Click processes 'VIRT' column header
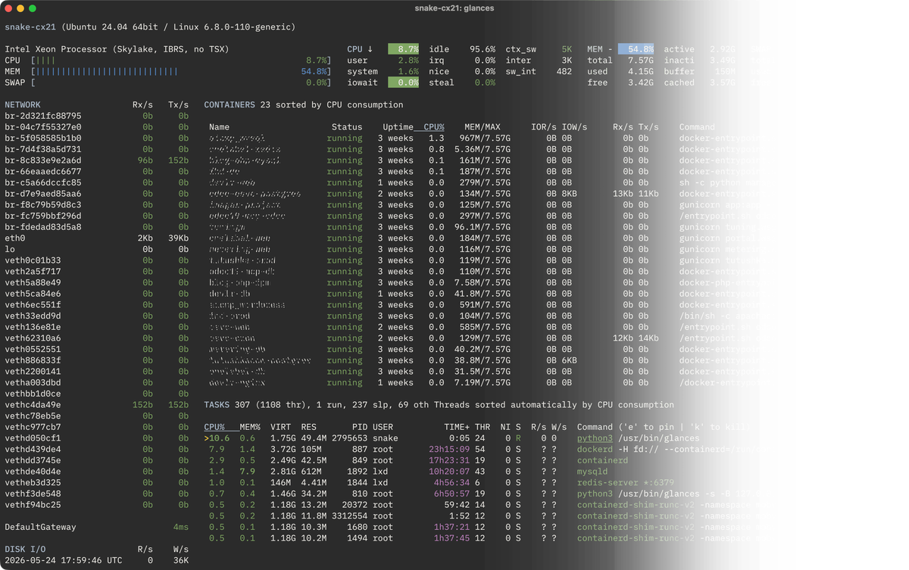The image size is (909, 570). tap(280, 427)
